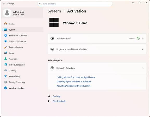Open Privacy & security shield icon

pyautogui.click(x=5, y=82)
